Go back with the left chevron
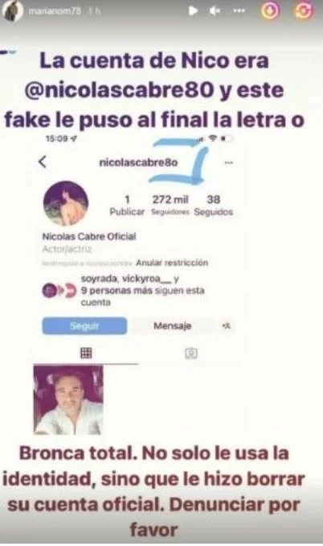 [43, 162]
